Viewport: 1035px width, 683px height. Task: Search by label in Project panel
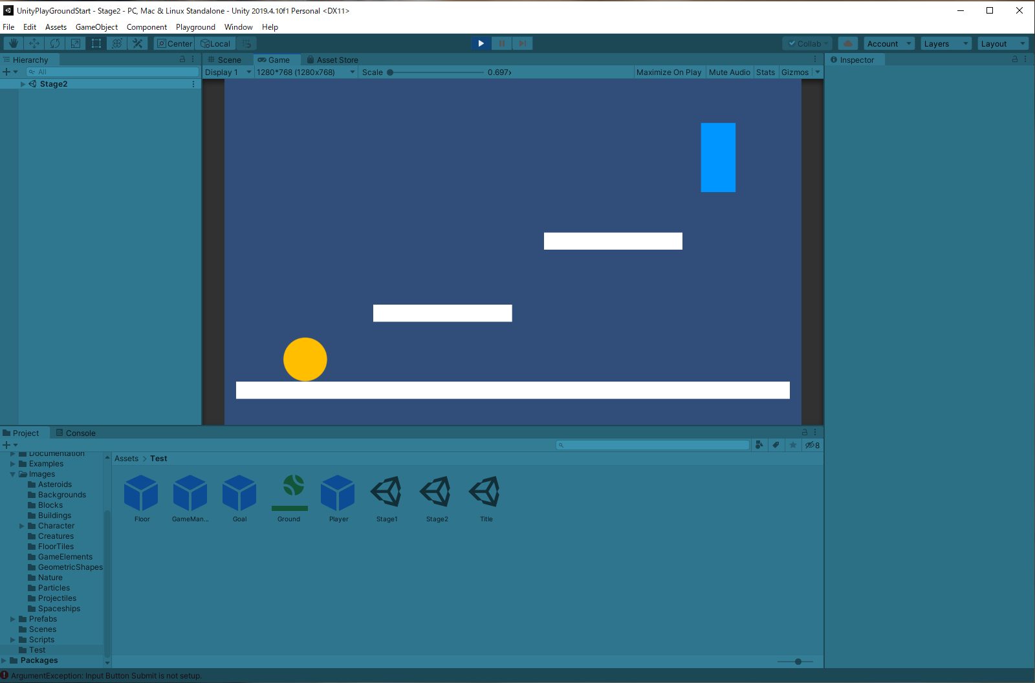[x=776, y=445]
